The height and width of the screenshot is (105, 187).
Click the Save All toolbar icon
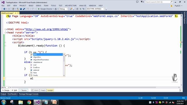(x=24, y=9)
